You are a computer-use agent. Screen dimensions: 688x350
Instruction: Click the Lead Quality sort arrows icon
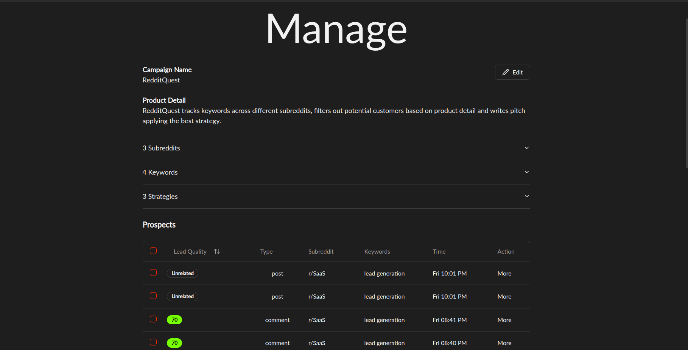click(x=217, y=251)
